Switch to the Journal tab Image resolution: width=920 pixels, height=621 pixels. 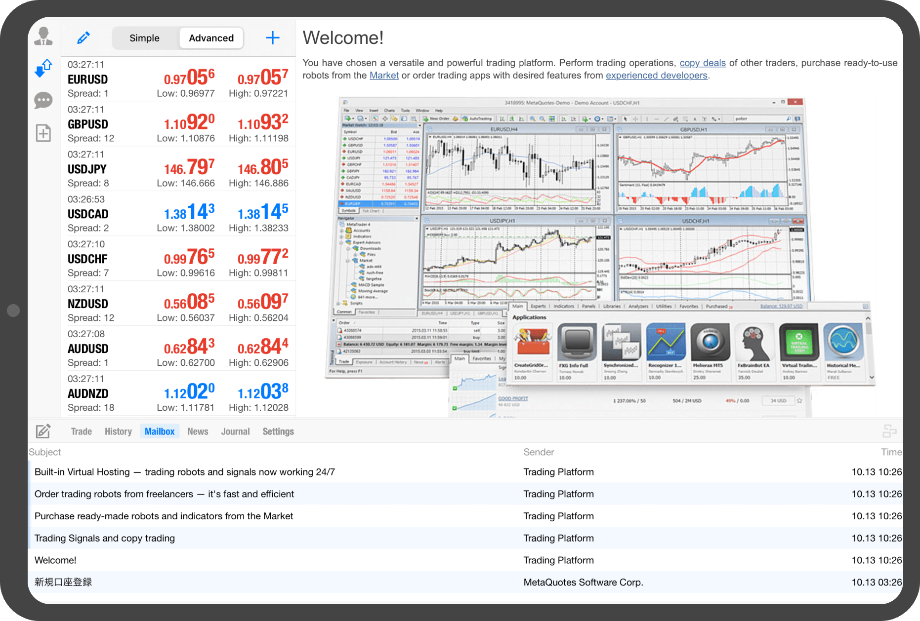235,431
